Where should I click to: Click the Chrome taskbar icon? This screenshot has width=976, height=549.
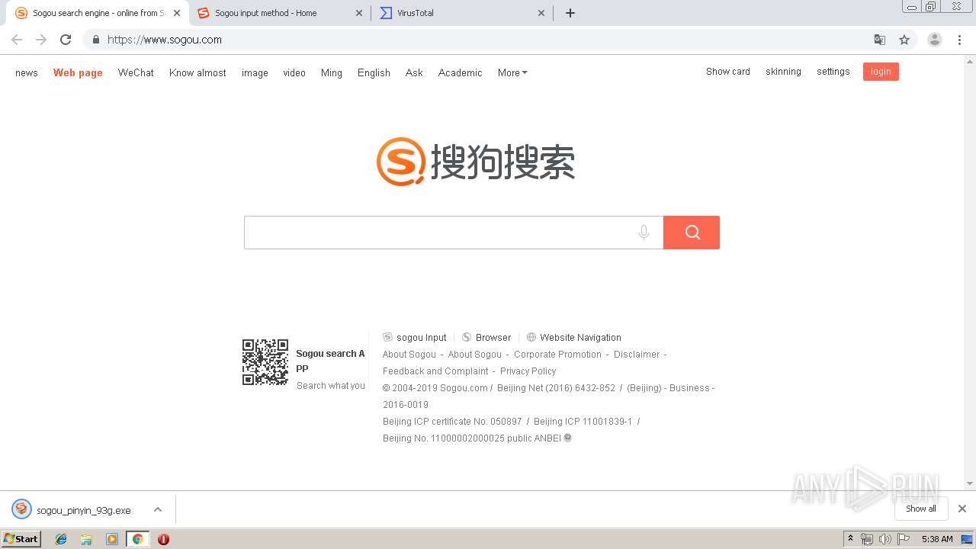[137, 539]
